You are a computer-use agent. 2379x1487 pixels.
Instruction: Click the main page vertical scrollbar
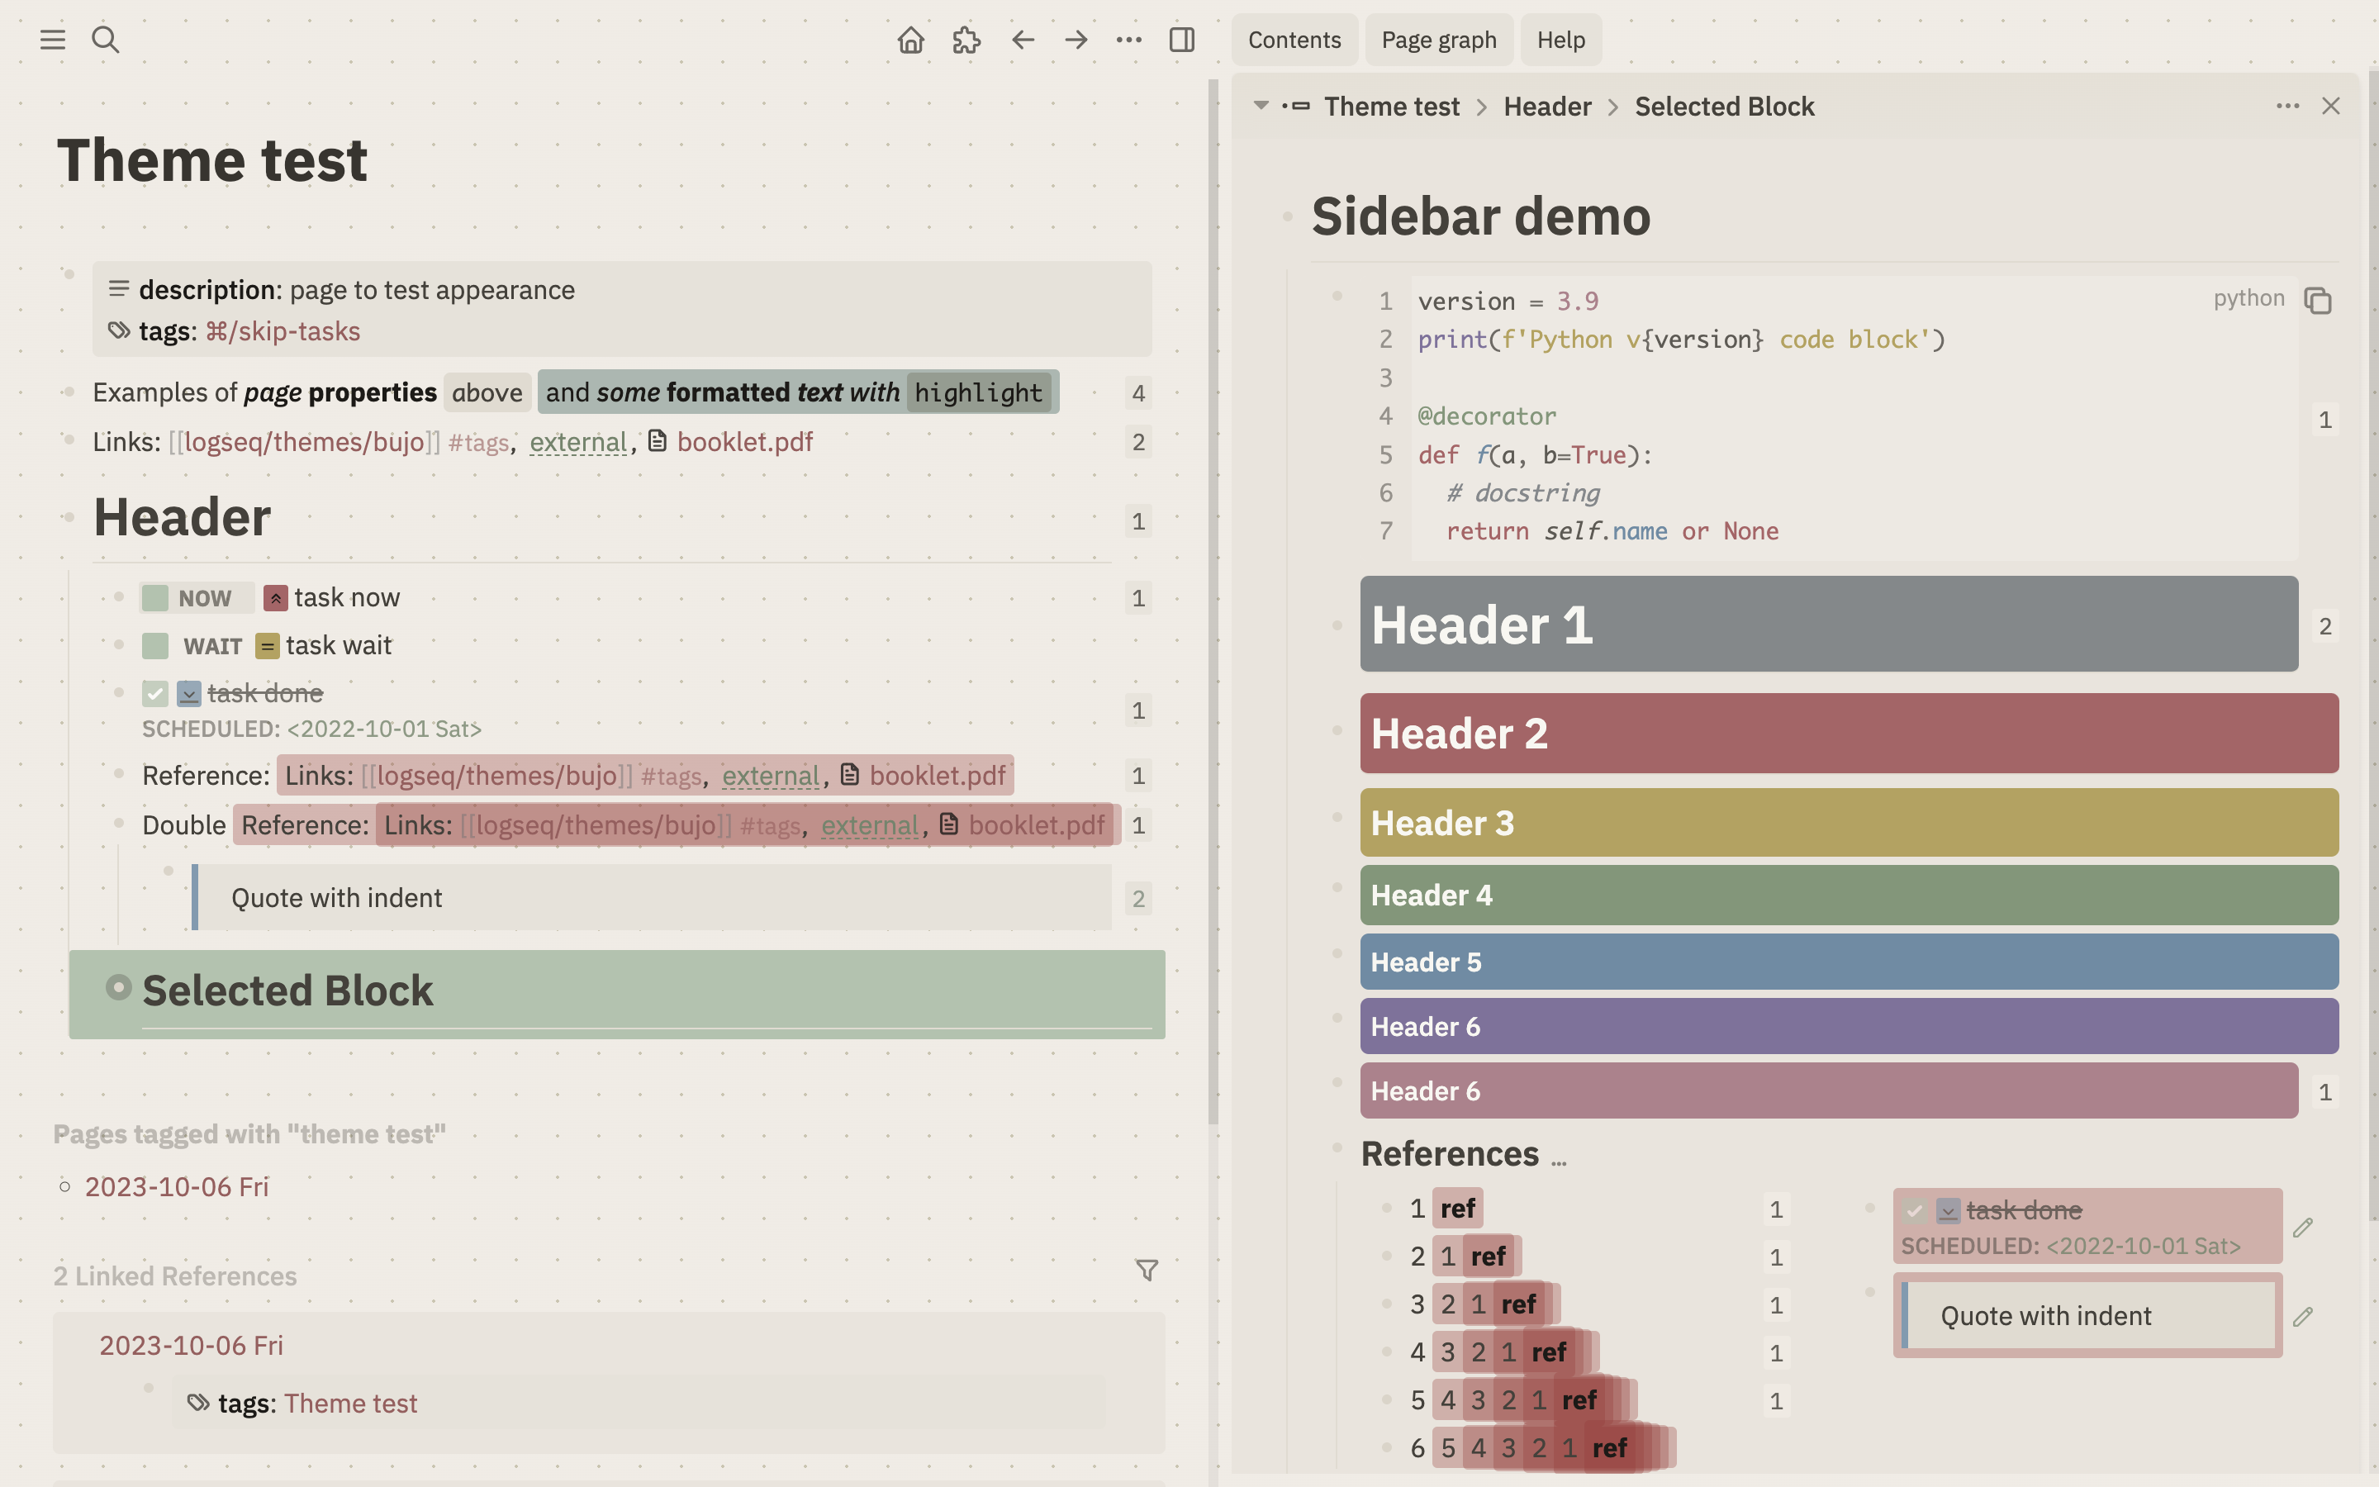pyautogui.click(x=1213, y=590)
